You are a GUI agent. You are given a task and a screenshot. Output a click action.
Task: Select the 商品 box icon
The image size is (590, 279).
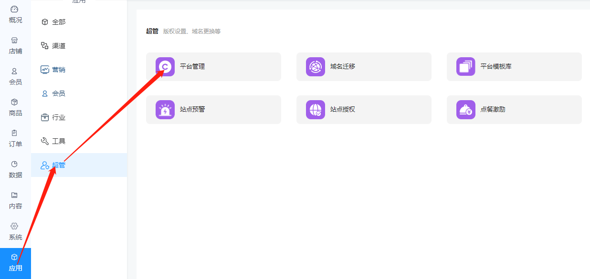tap(14, 102)
